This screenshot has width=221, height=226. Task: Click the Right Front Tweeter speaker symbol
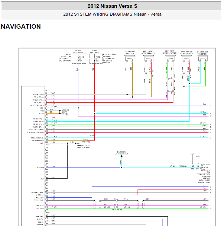[x=203, y=58]
